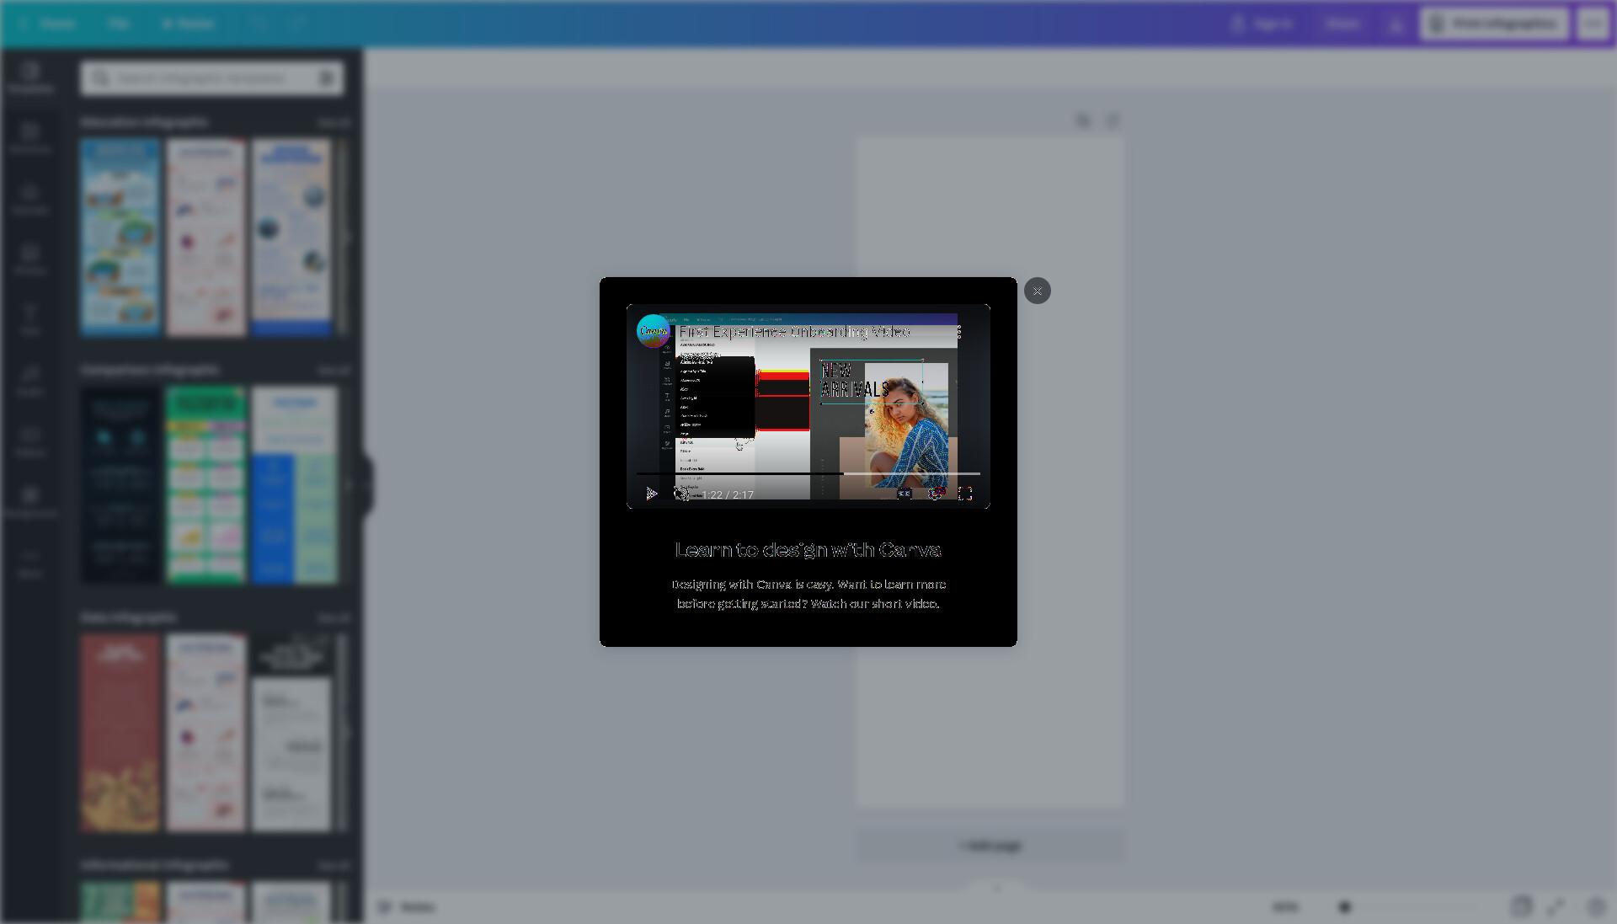The image size is (1617, 924).
Task: Click the Share button
Action: click(x=1342, y=24)
